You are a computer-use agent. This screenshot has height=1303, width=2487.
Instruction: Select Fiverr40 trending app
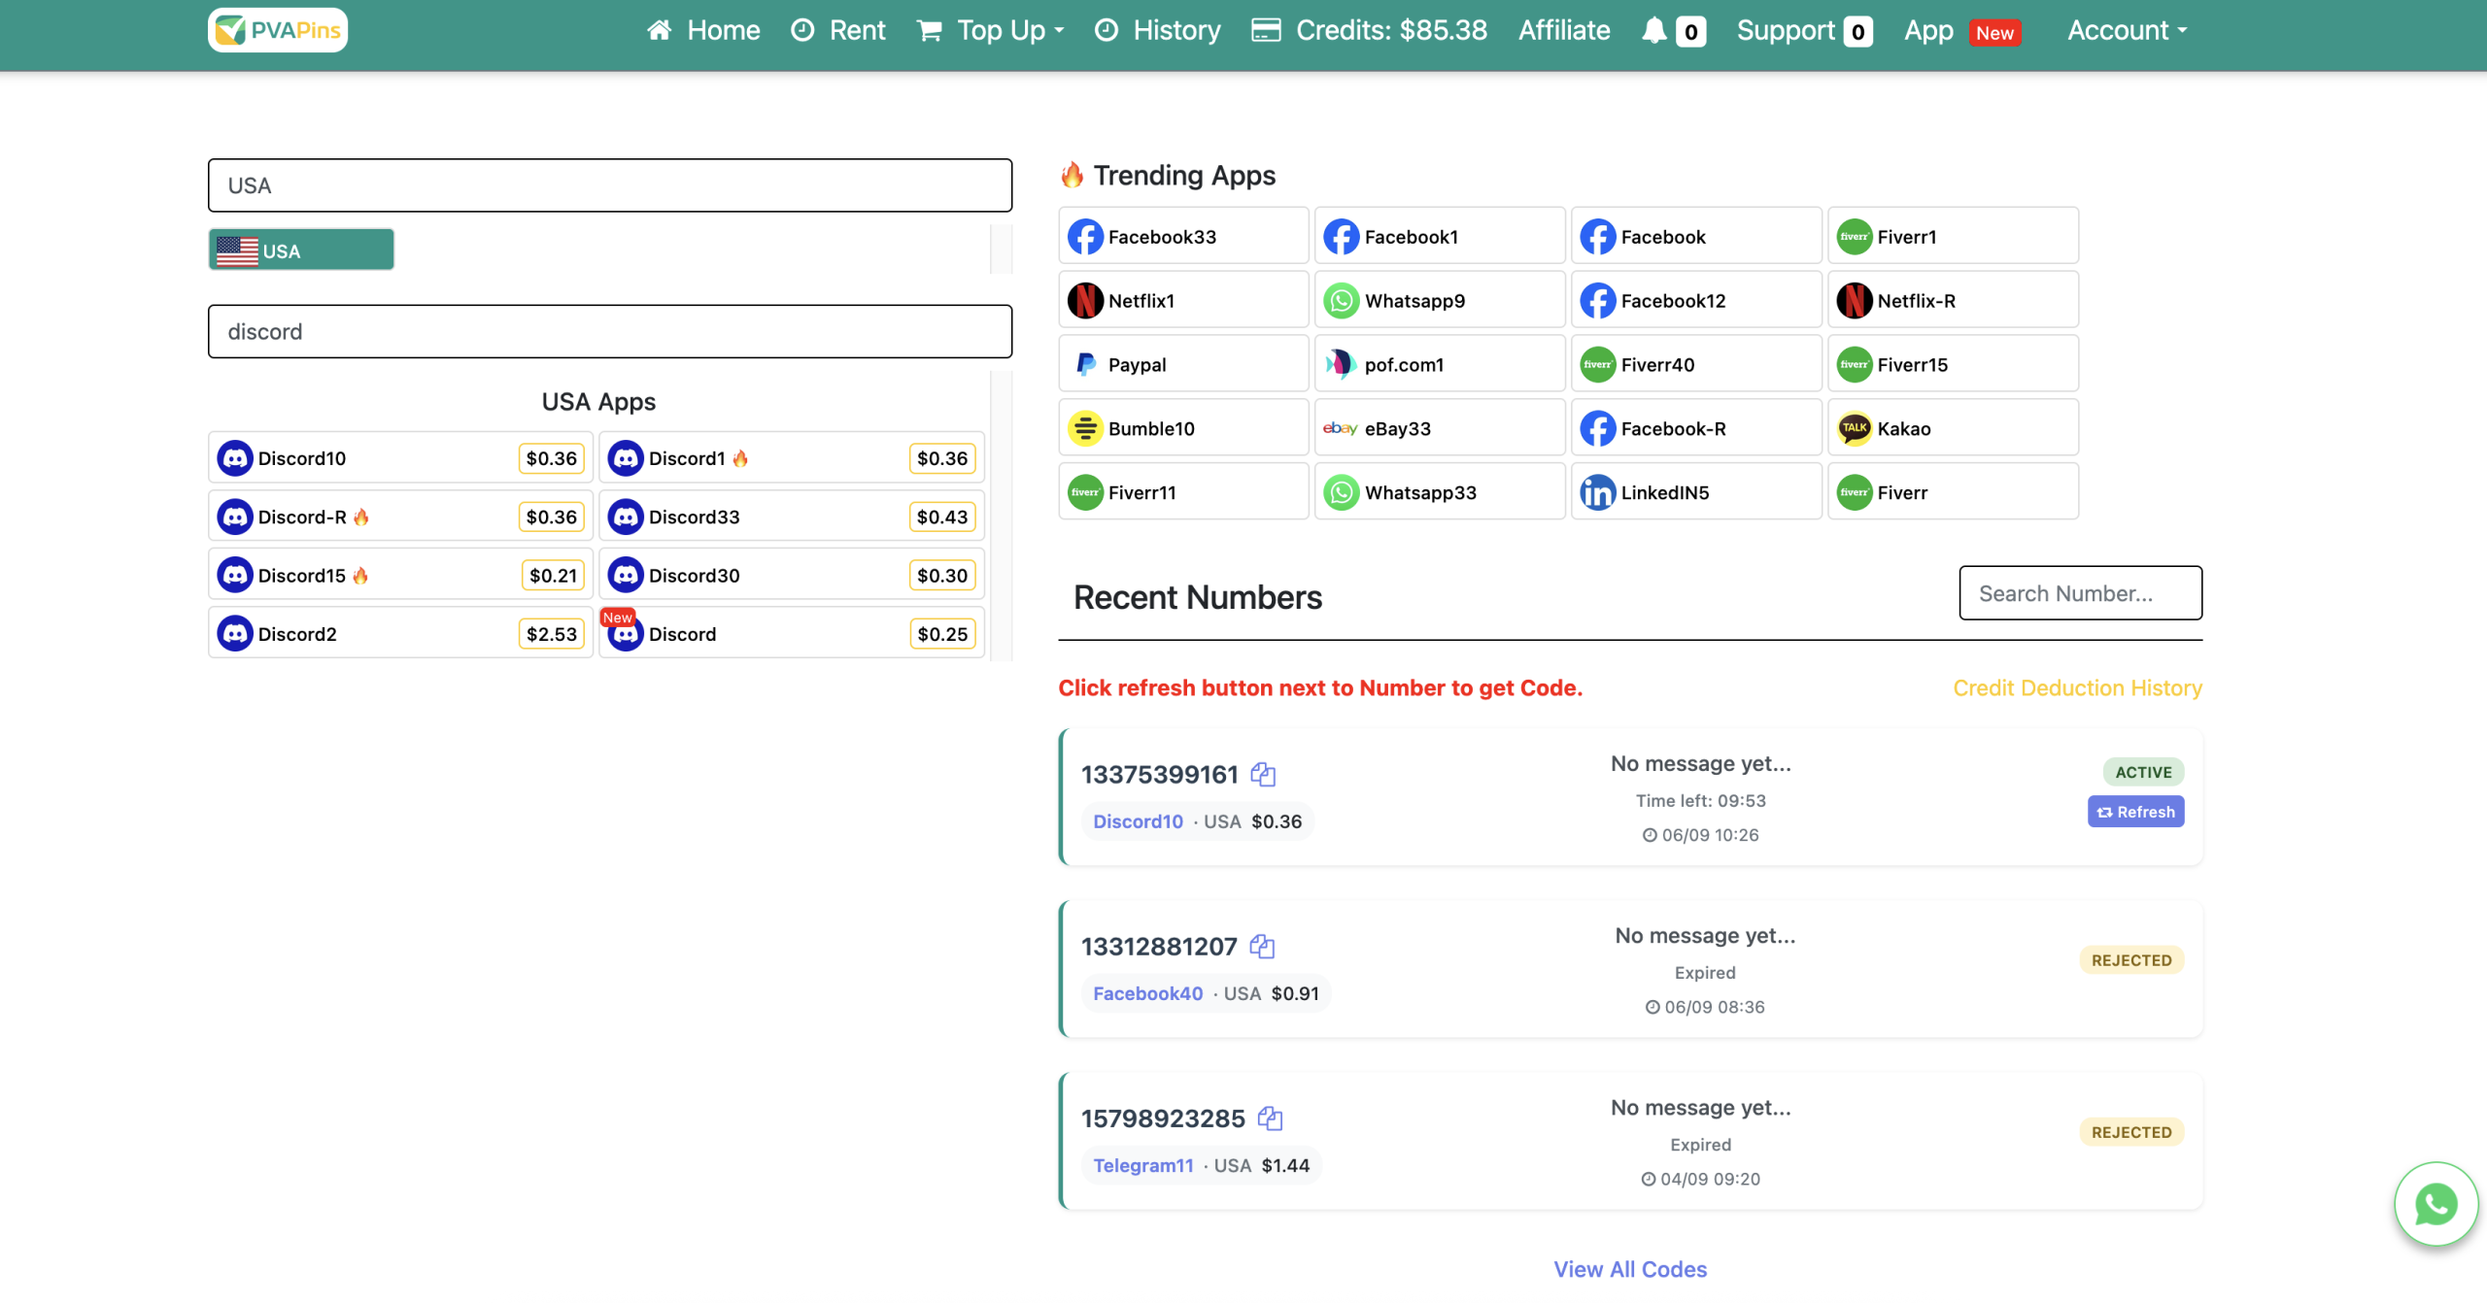(1696, 364)
